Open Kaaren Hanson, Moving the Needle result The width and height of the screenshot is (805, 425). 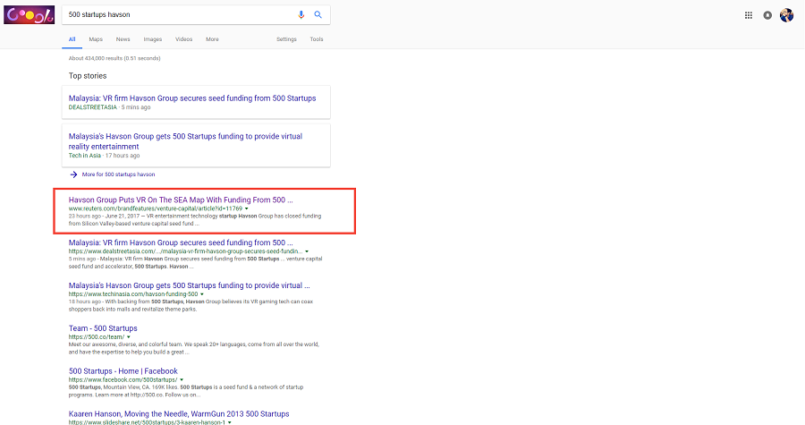pos(179,413)
